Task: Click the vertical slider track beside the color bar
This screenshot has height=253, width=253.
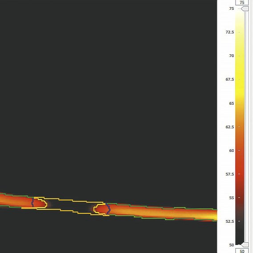Action: click(245, 126)
